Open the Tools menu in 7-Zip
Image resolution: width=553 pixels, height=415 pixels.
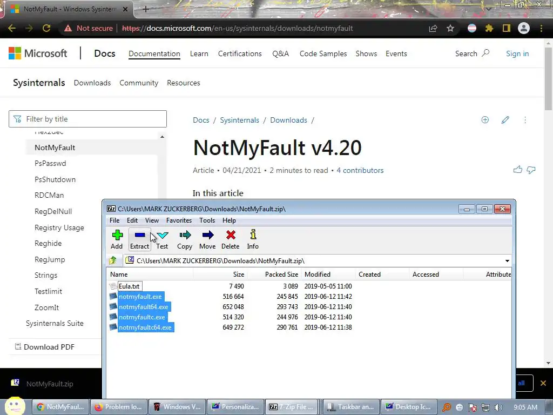tap(207, 220)
